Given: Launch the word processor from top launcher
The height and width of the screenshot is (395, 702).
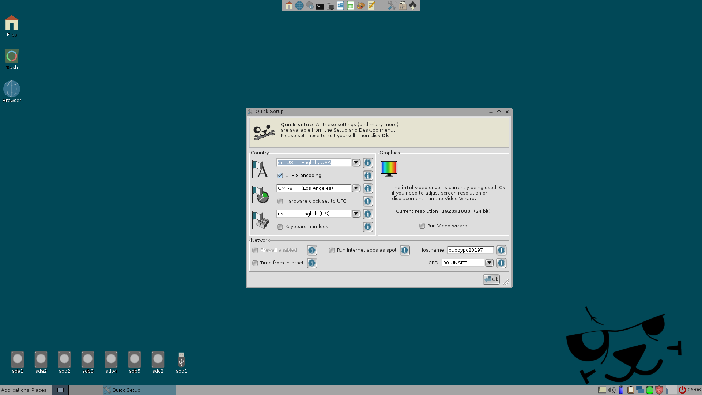Looking at the screenshot, I should tap(340, 5).
